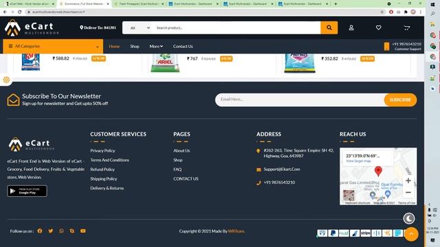Screen dimensions: 440x247
Task: Open the shopping cart icon
Action: pyautogui.click(x=406, y=27)
